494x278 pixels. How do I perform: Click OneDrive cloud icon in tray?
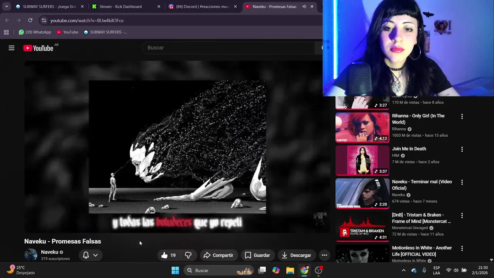[414, 270]
